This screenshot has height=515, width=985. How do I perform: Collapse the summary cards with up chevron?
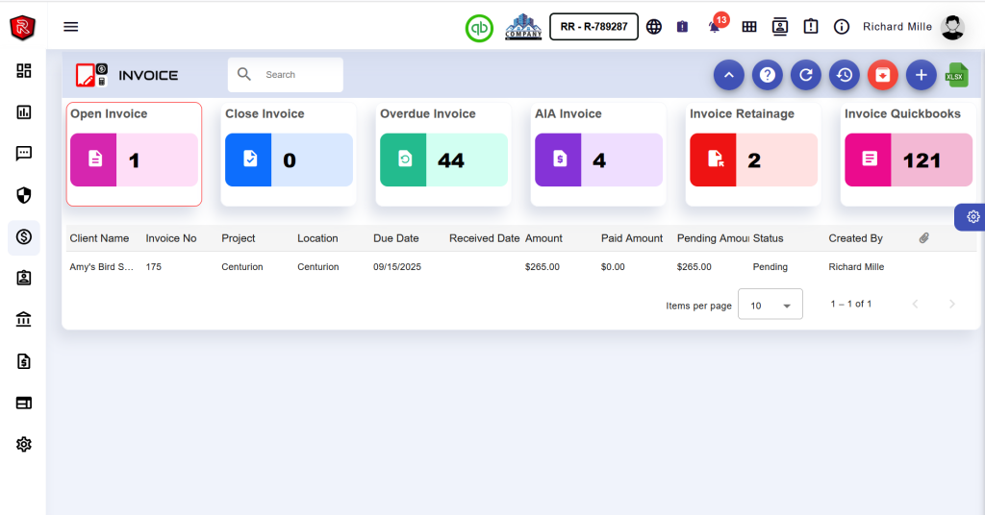coord(728,75)
